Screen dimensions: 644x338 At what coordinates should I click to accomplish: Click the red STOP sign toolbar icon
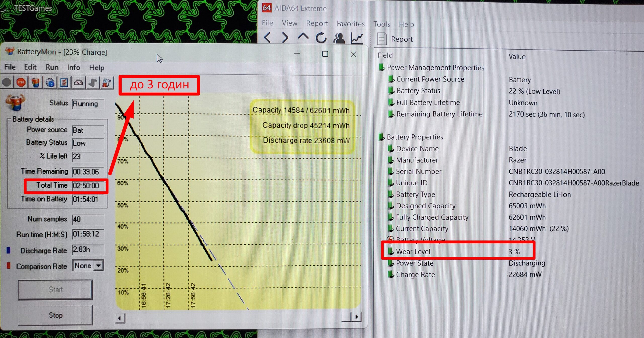[x=21, y=82]
